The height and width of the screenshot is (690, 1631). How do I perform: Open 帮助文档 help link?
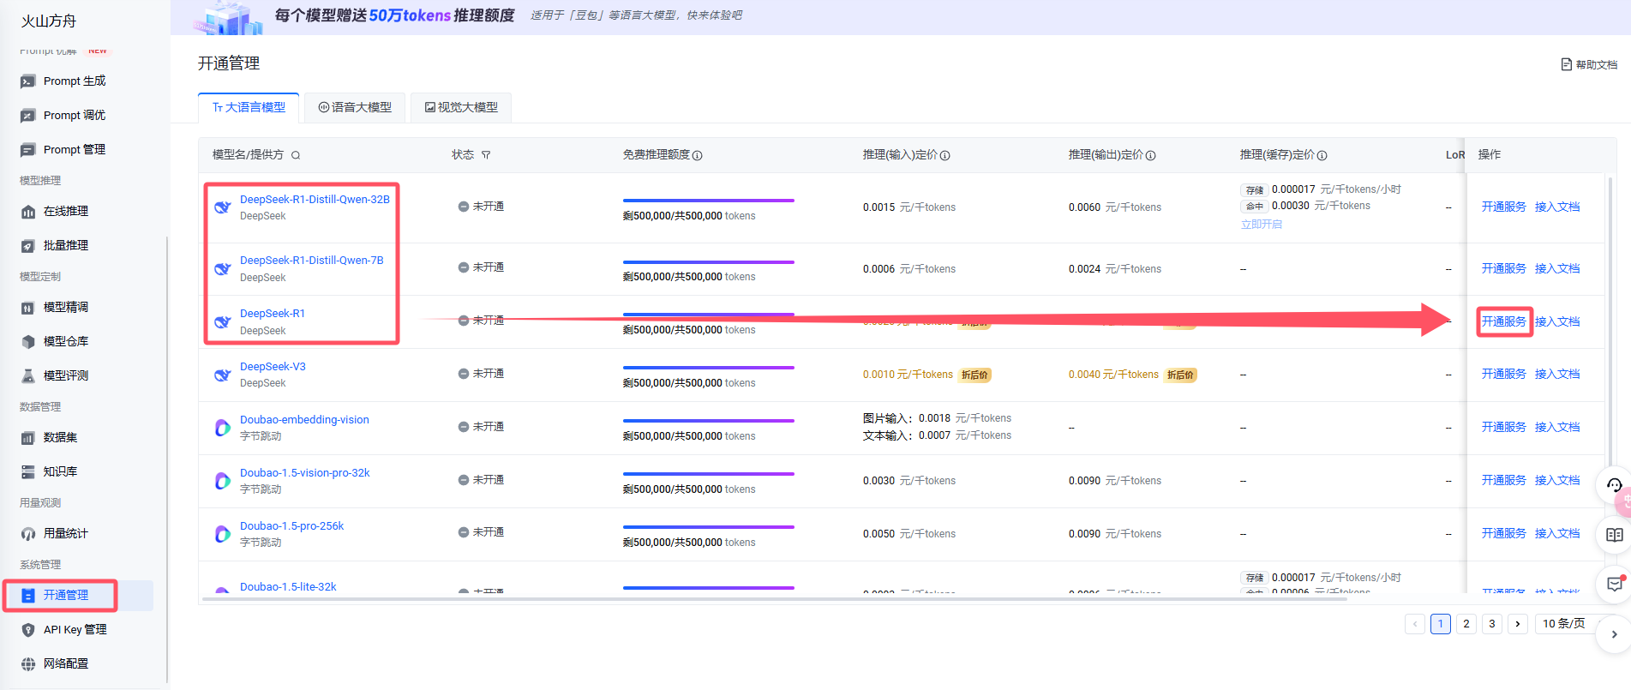pyautogui.click(x=1589, y=64)
